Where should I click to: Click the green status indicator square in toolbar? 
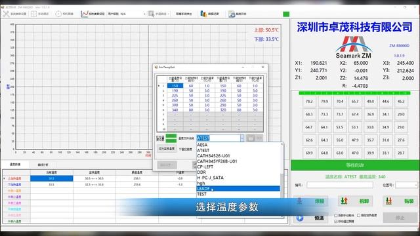(x=286, y=14)
